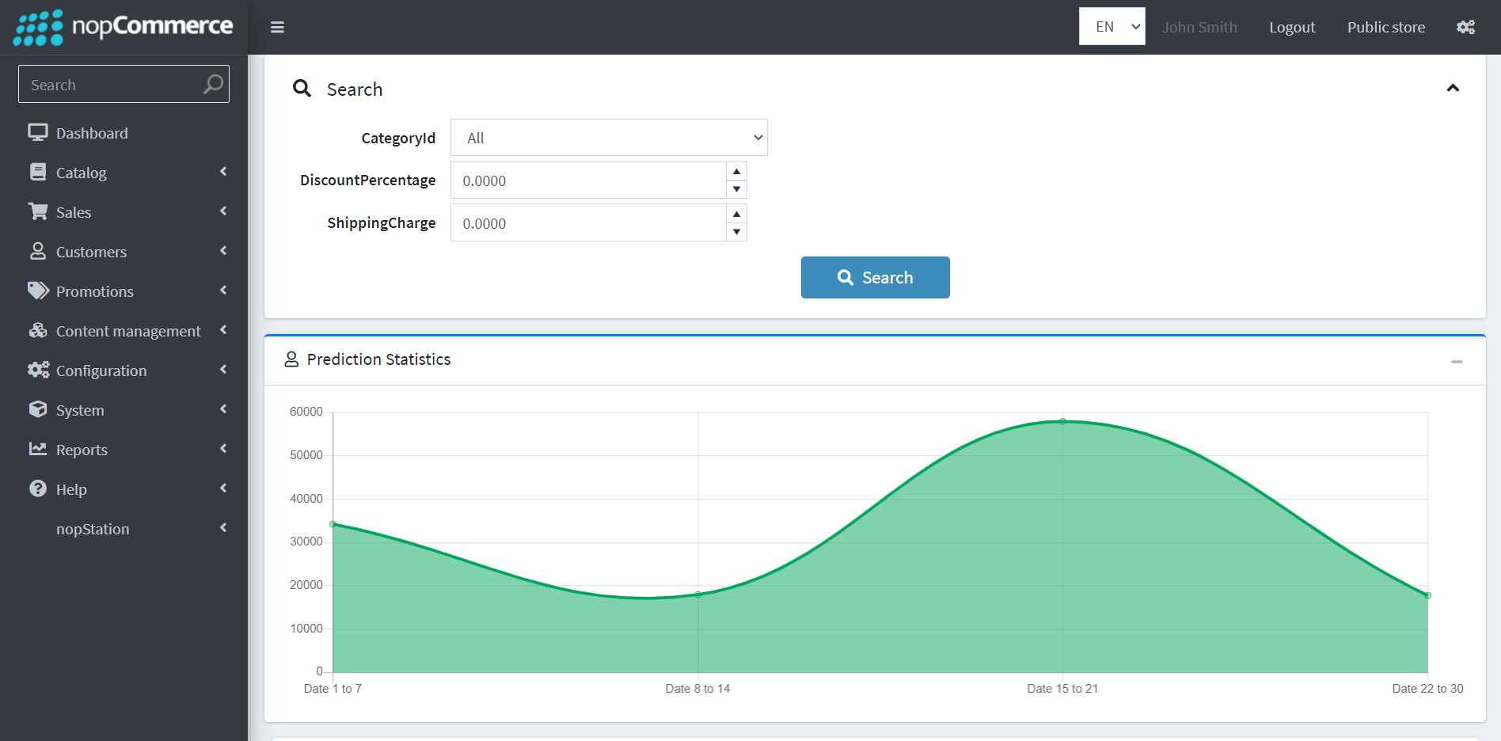Open the System menu item
This screenshot has height=741, width=1501.
123,410
